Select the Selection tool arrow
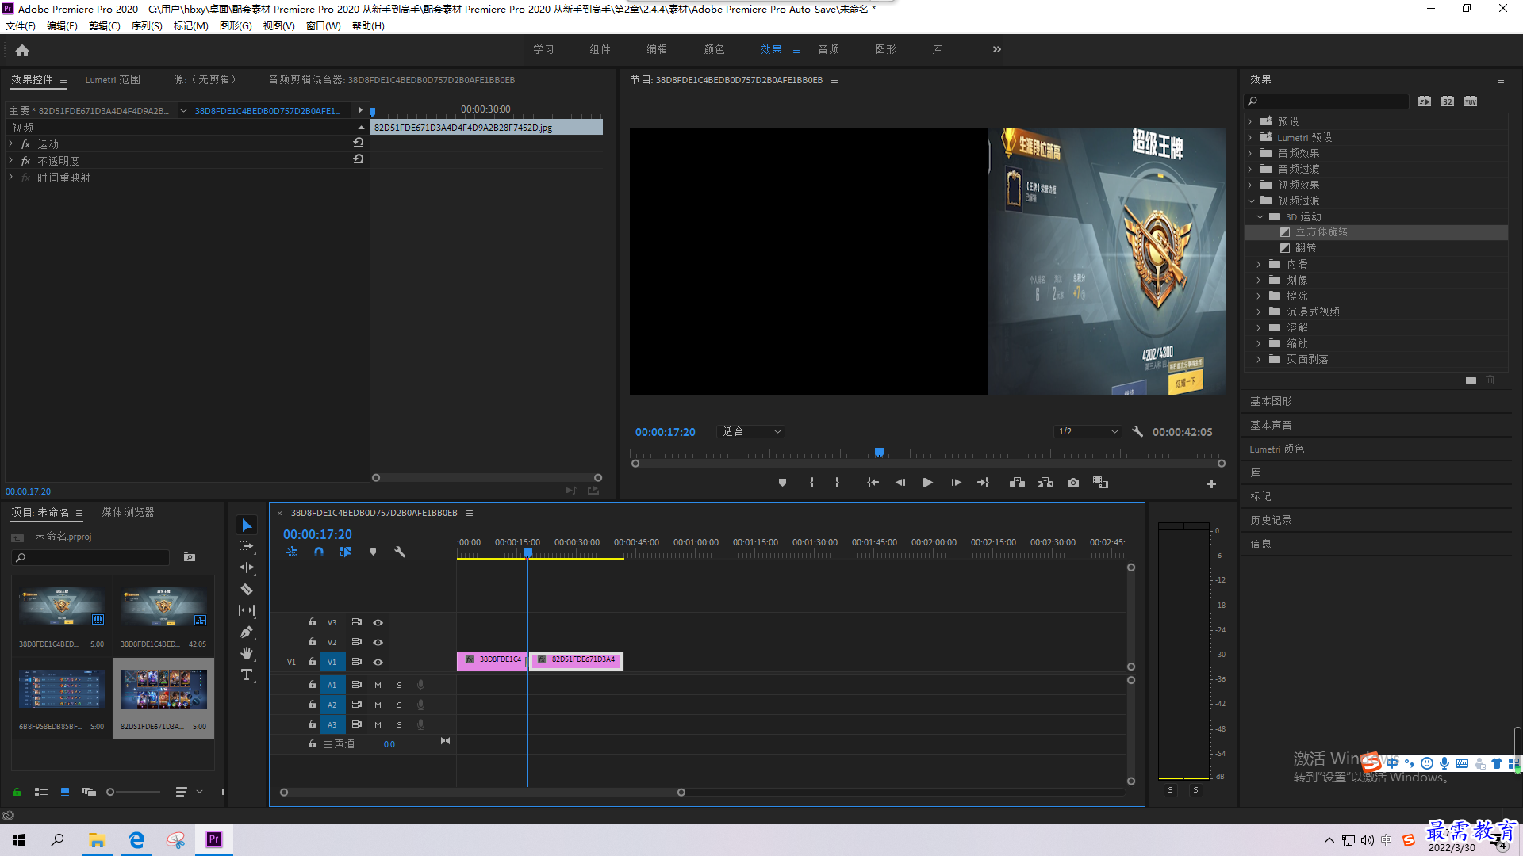The height and width of the screenshot is (856, 1523). pos(247,525)
